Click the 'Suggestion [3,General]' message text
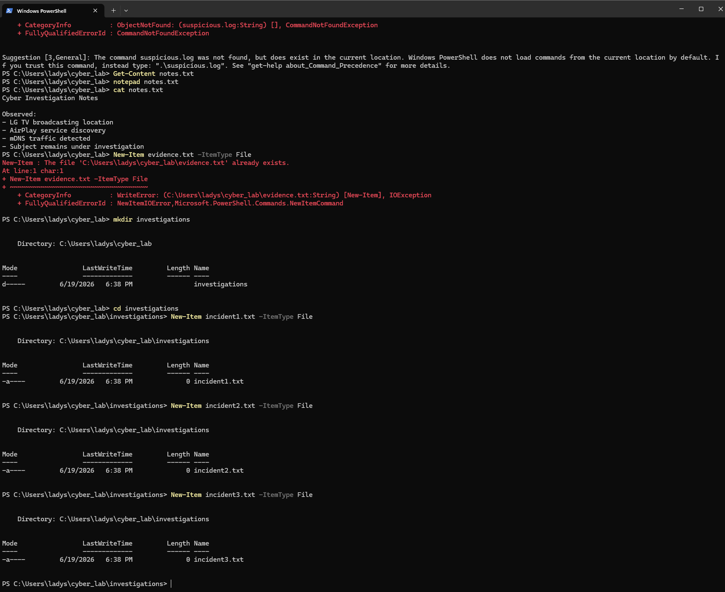Image resolution: width=725 pixels, height=592 pixels. pos(360,61)
